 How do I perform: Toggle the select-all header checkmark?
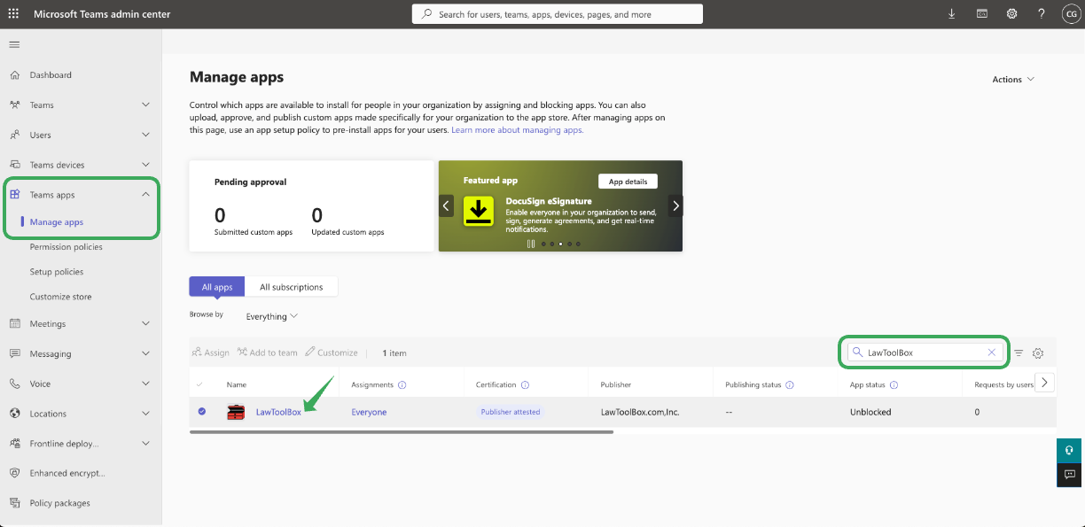(199, 384)
